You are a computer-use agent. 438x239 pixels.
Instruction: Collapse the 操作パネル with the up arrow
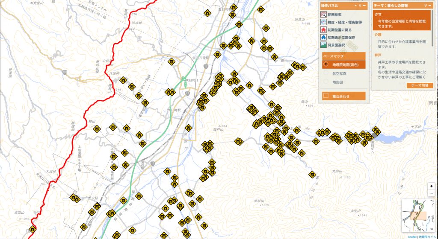pos(355,6)
